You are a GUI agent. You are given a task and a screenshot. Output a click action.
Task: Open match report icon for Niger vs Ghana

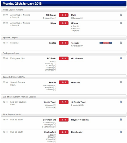pos(121,23)
